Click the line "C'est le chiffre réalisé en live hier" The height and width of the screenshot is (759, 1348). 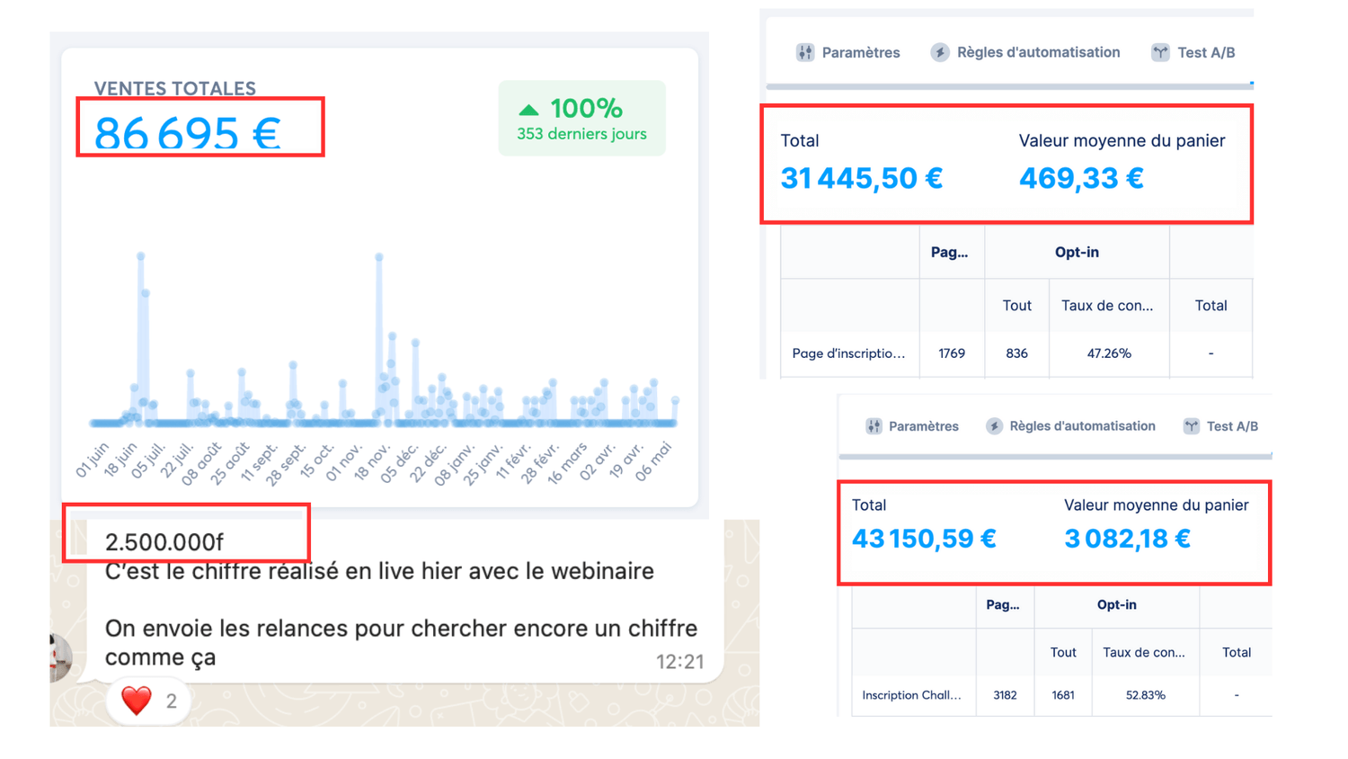click(379, 571)
